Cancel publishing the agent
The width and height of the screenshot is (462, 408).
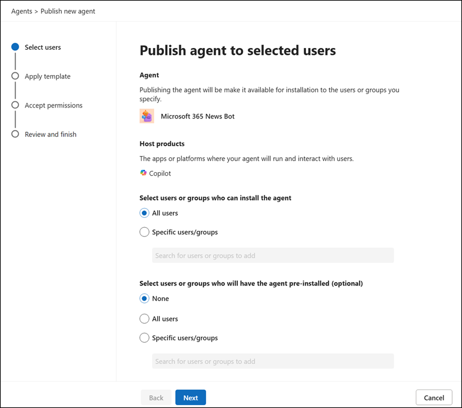tap(434, 398)
